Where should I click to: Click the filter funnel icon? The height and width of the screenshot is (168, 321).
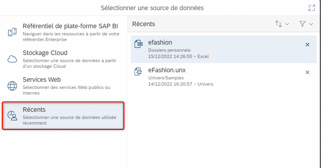303,24
